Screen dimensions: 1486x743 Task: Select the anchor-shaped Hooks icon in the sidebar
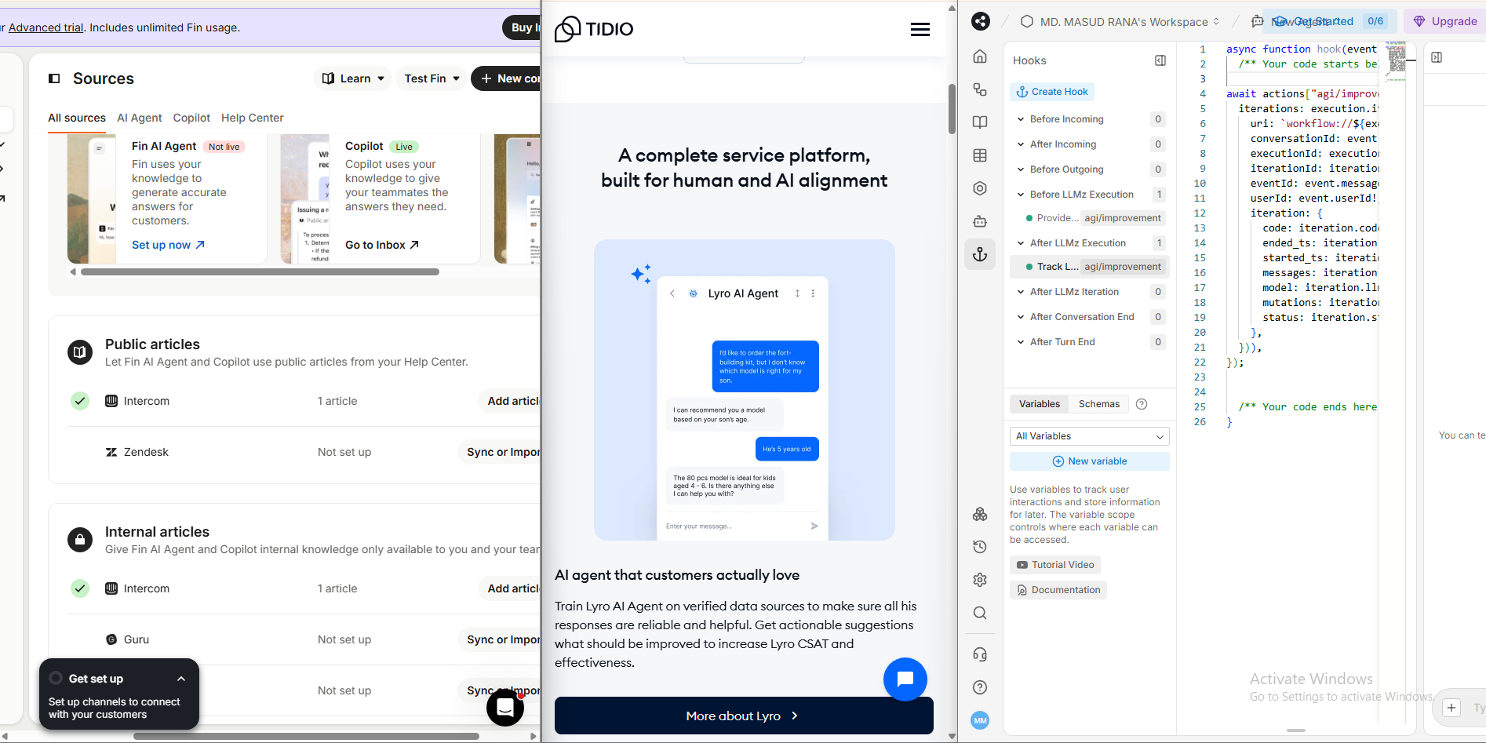[979, 254]
